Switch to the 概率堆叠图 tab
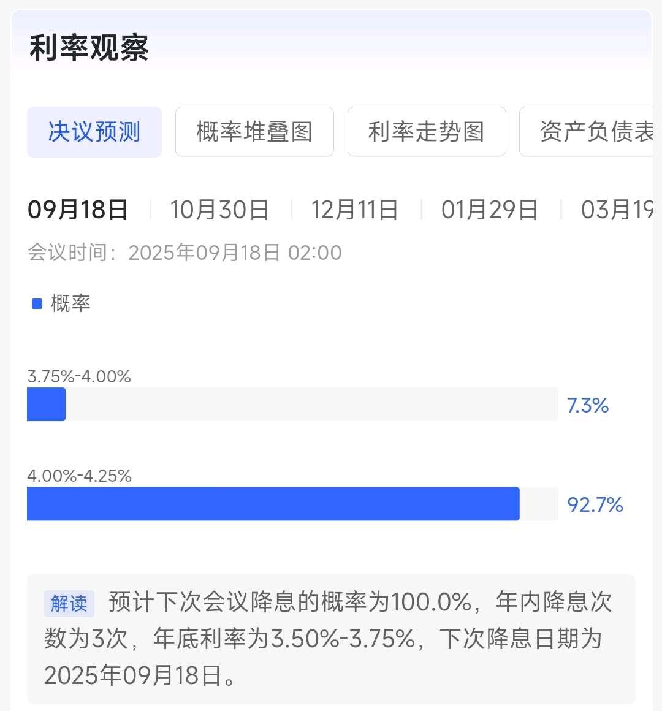Image resolution: width=662 pixels, height=711 pixels. click(x=254, y=132)
